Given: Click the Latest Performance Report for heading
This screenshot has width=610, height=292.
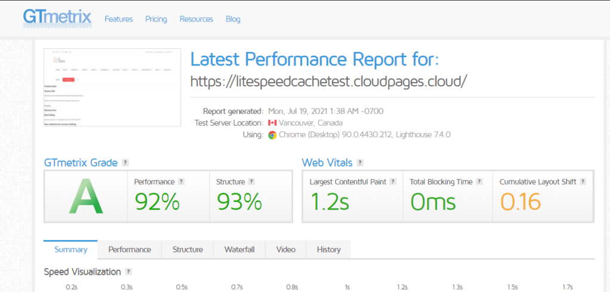Looking at the screenshot, I should pyautogui.click(x=315, y=60).
